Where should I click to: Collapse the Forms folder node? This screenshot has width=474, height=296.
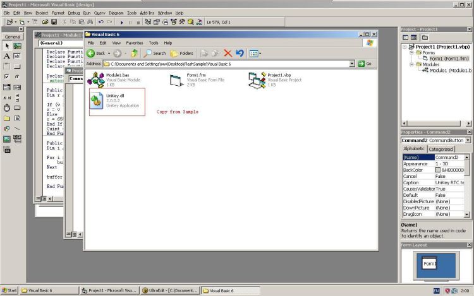[x=411, y=52]
